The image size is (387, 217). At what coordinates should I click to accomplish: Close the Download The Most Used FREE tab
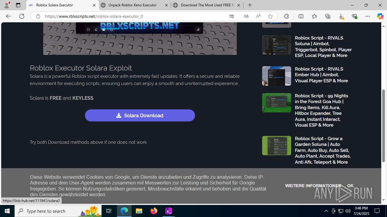pyautogui.click(x=239, y=5)
